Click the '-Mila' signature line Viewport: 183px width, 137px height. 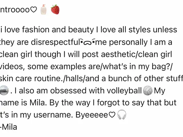9,127
